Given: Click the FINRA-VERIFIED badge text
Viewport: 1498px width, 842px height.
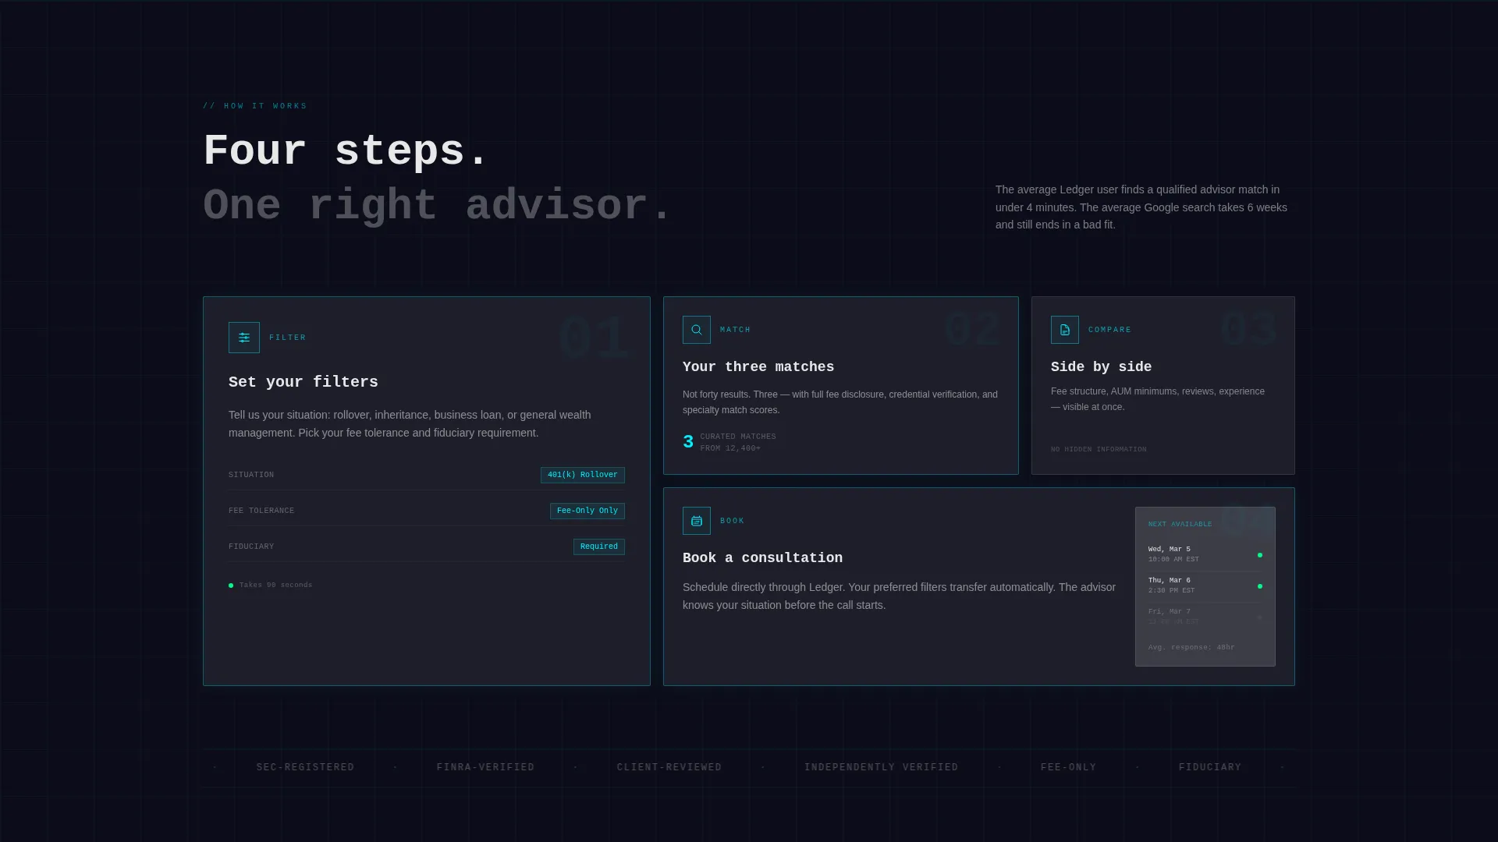Looking at the screenshot, I should point(485,767).
